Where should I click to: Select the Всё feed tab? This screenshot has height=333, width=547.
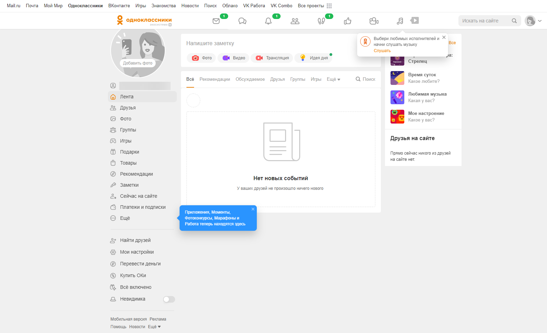[x=190, y=79]
